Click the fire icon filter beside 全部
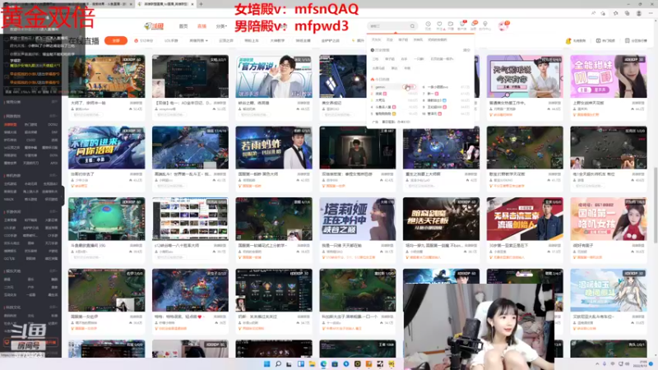658x370 pixels. click(x=144, y=40)
